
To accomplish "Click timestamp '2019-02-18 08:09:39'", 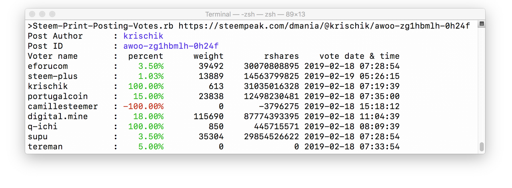I will (352, 126).
